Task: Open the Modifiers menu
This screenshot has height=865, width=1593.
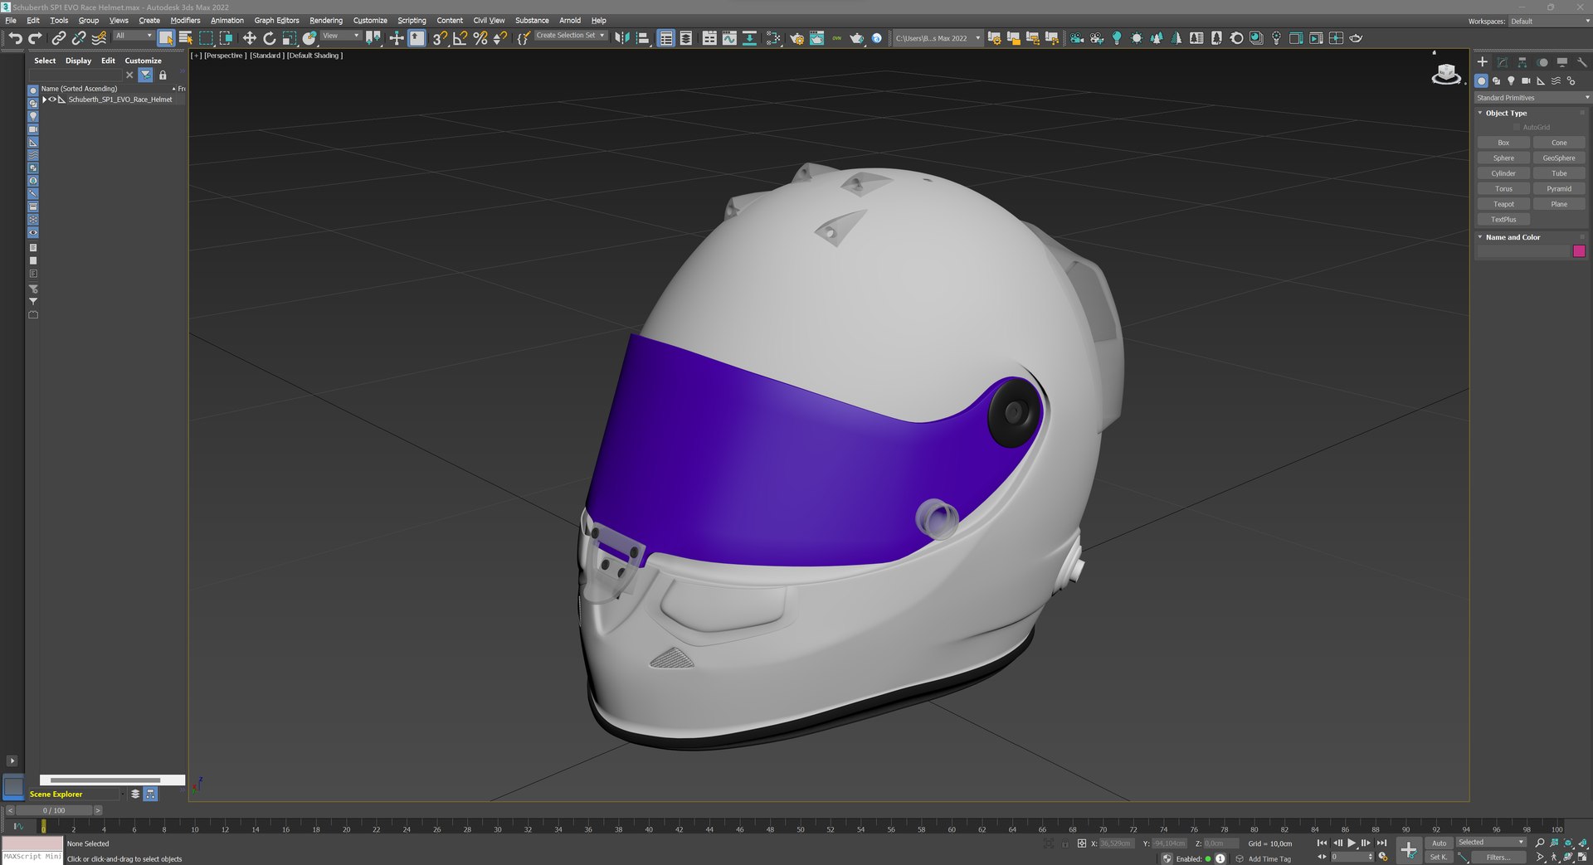Action: point(185,21)
